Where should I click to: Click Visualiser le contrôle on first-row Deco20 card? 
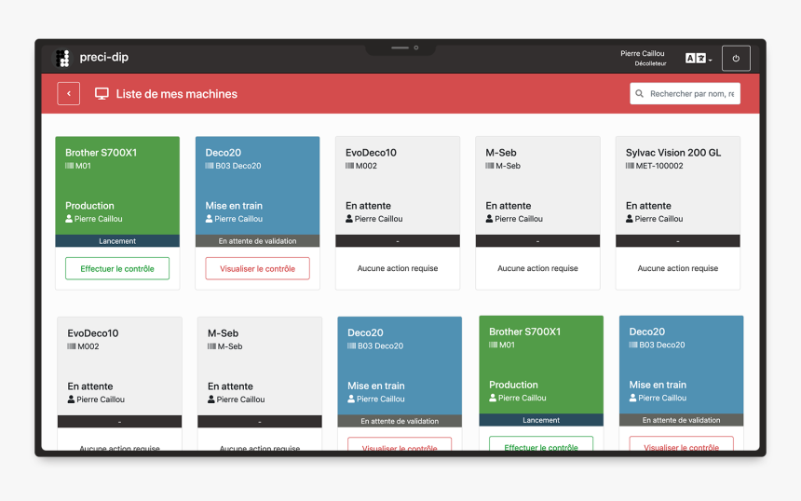click(x=257, y=268)
